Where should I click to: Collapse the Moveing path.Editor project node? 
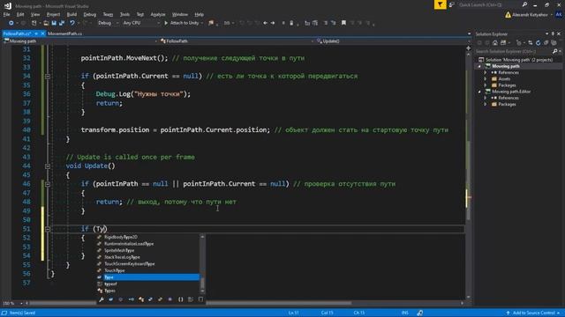(x=479, y=92)
